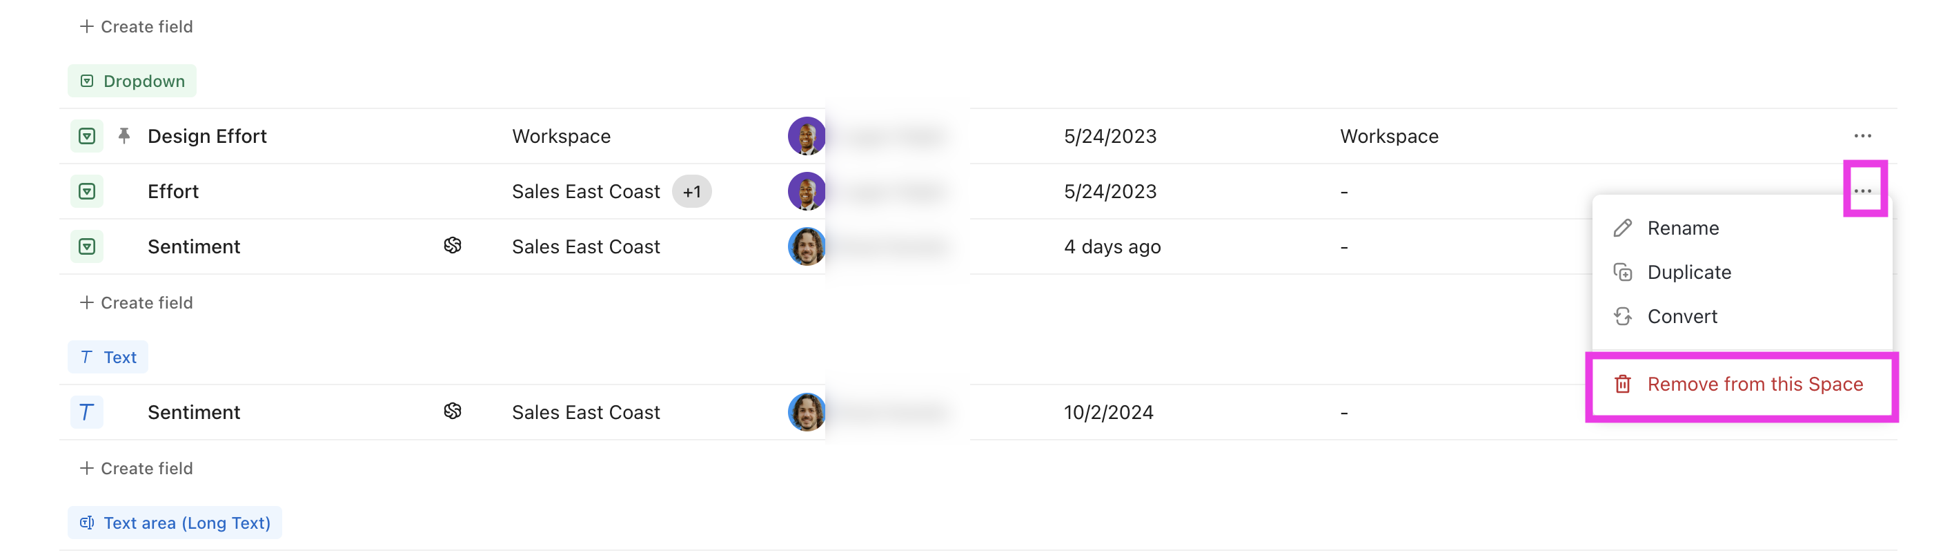This screenshot has height=555, width=1943.
Task: Choose Duplicate in the field menu
Action: tap(1688, 272)
